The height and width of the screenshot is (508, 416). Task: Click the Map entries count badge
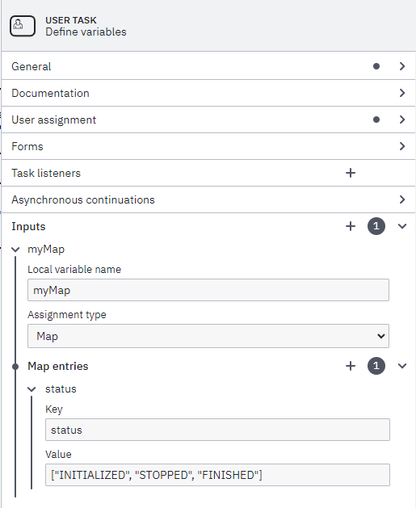376,366
